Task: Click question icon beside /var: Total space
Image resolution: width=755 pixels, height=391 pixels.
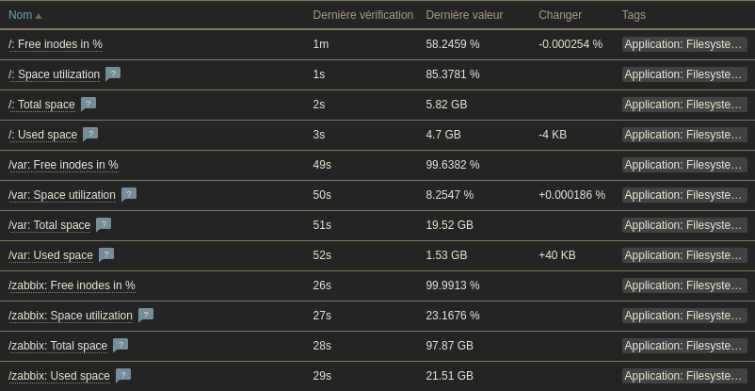Action: pyautogui.click(x=104, y=224)
